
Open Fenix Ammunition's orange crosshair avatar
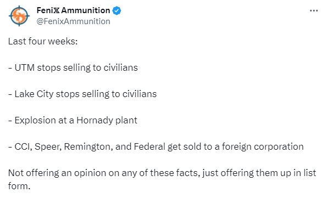(x=19, y=16)
